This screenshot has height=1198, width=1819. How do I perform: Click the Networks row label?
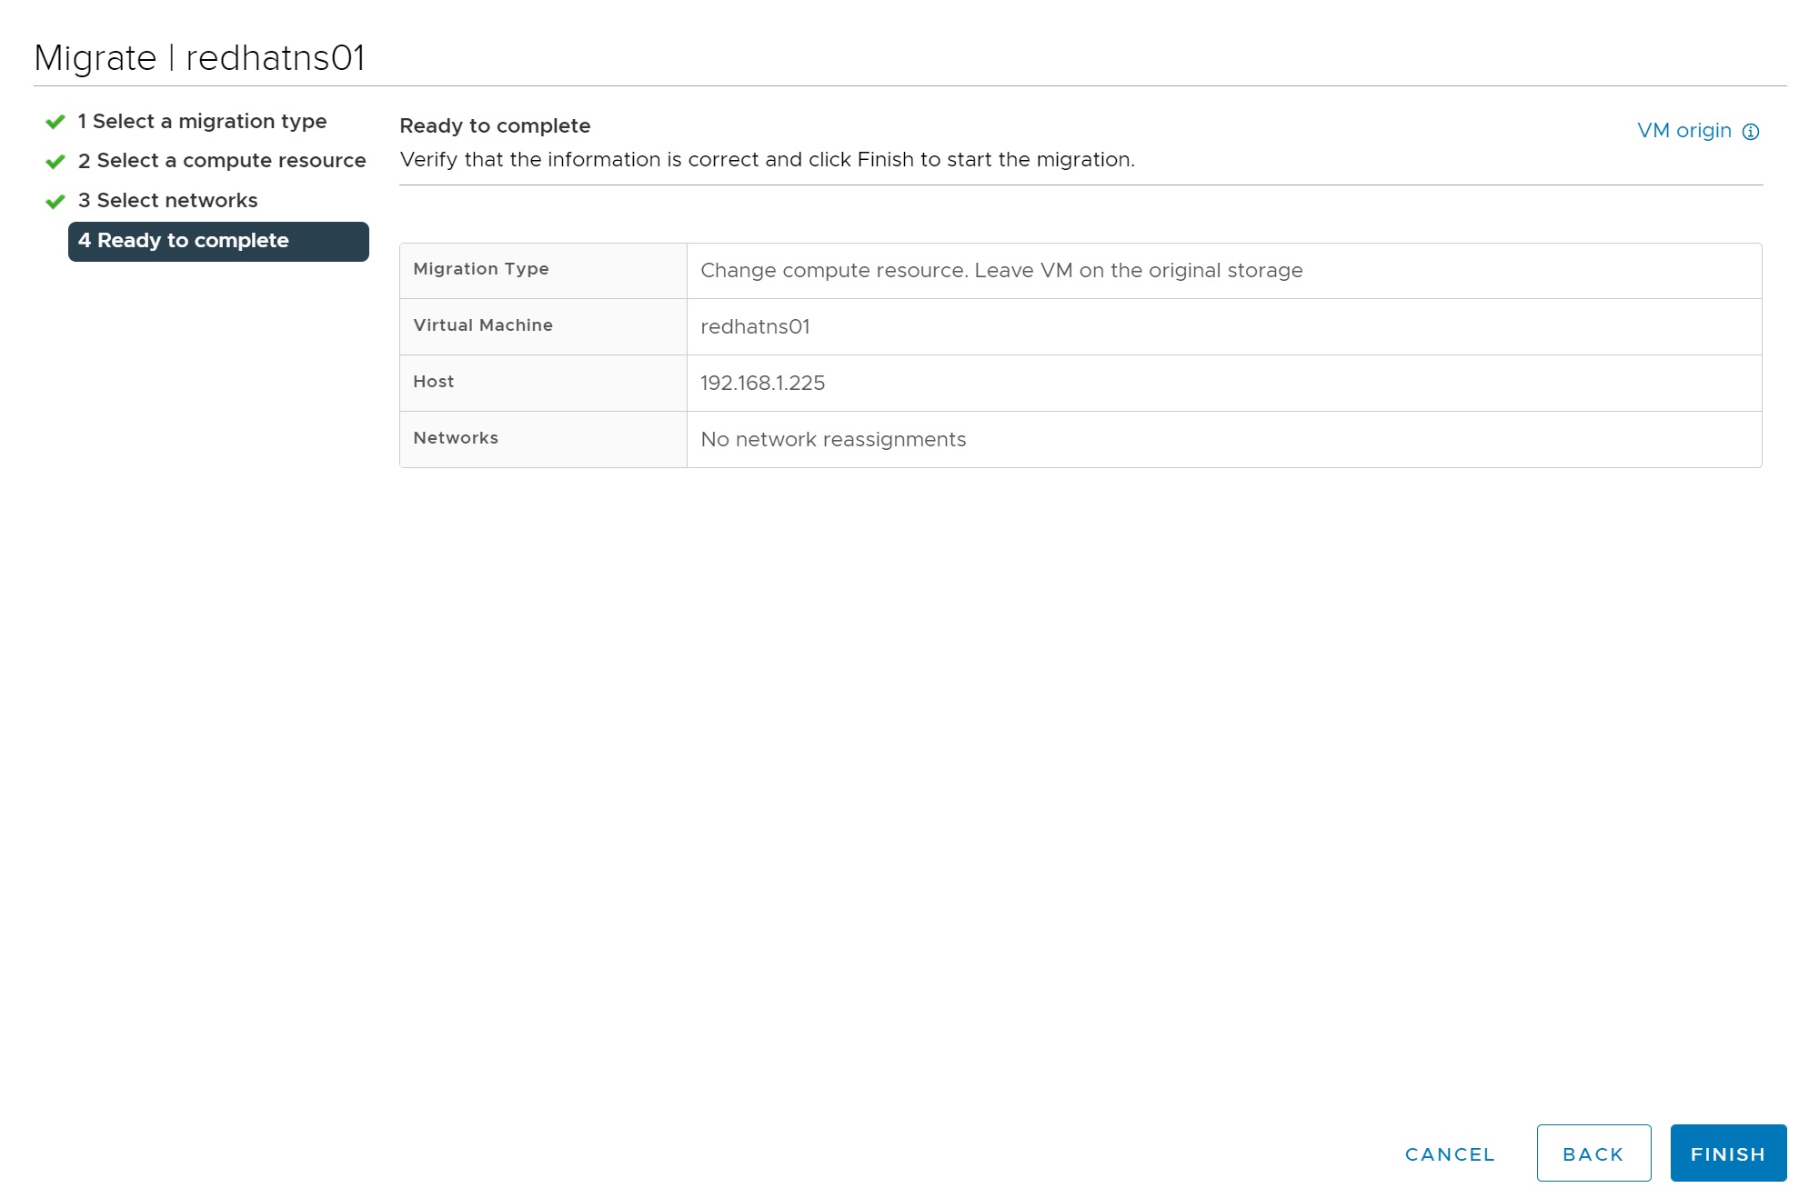pos(455,438)
